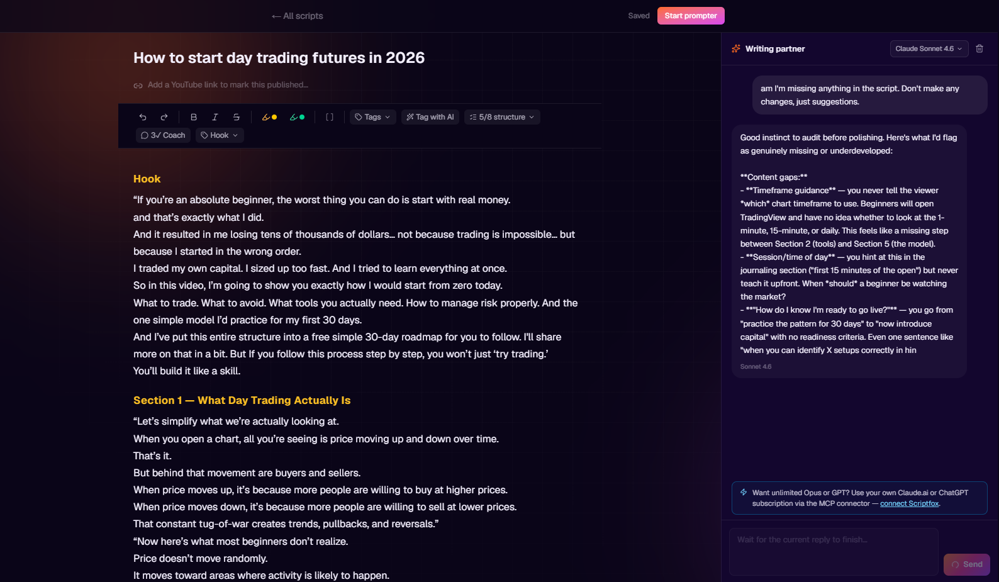Open the Claude Sonnet 4.6 model selector
The image size is (999, 582).
[x=929, y=48]
